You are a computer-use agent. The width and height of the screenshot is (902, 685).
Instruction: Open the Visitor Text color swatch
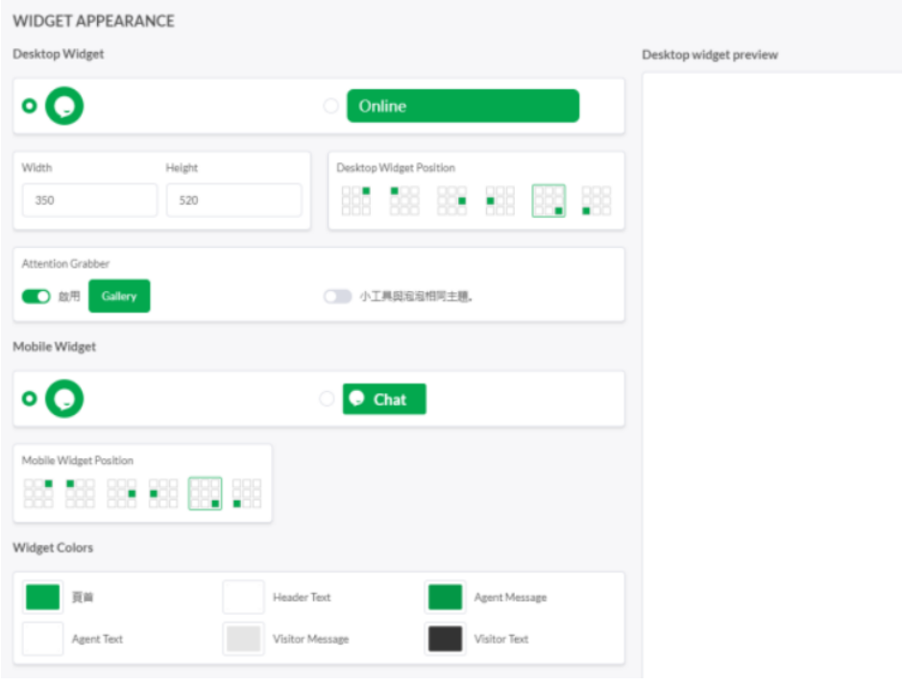coord(445,639)
